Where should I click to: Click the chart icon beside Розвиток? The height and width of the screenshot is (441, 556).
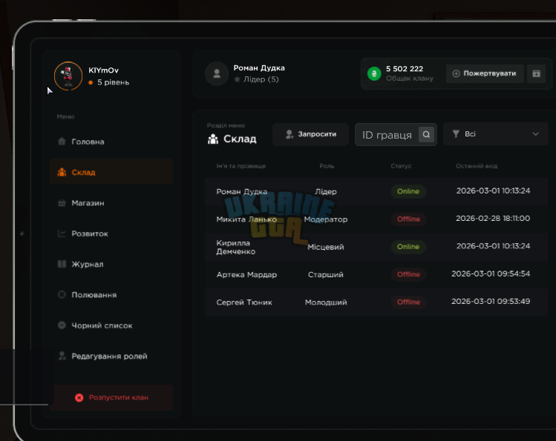pos(62,233)
